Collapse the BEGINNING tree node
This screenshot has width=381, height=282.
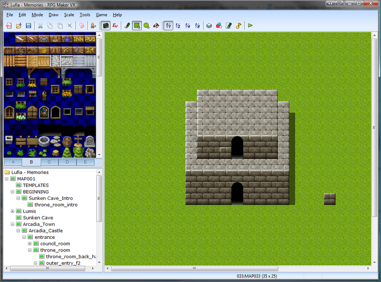pos(12,192)
